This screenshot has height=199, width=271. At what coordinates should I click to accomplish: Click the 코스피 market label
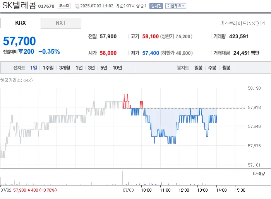[64, 6]
